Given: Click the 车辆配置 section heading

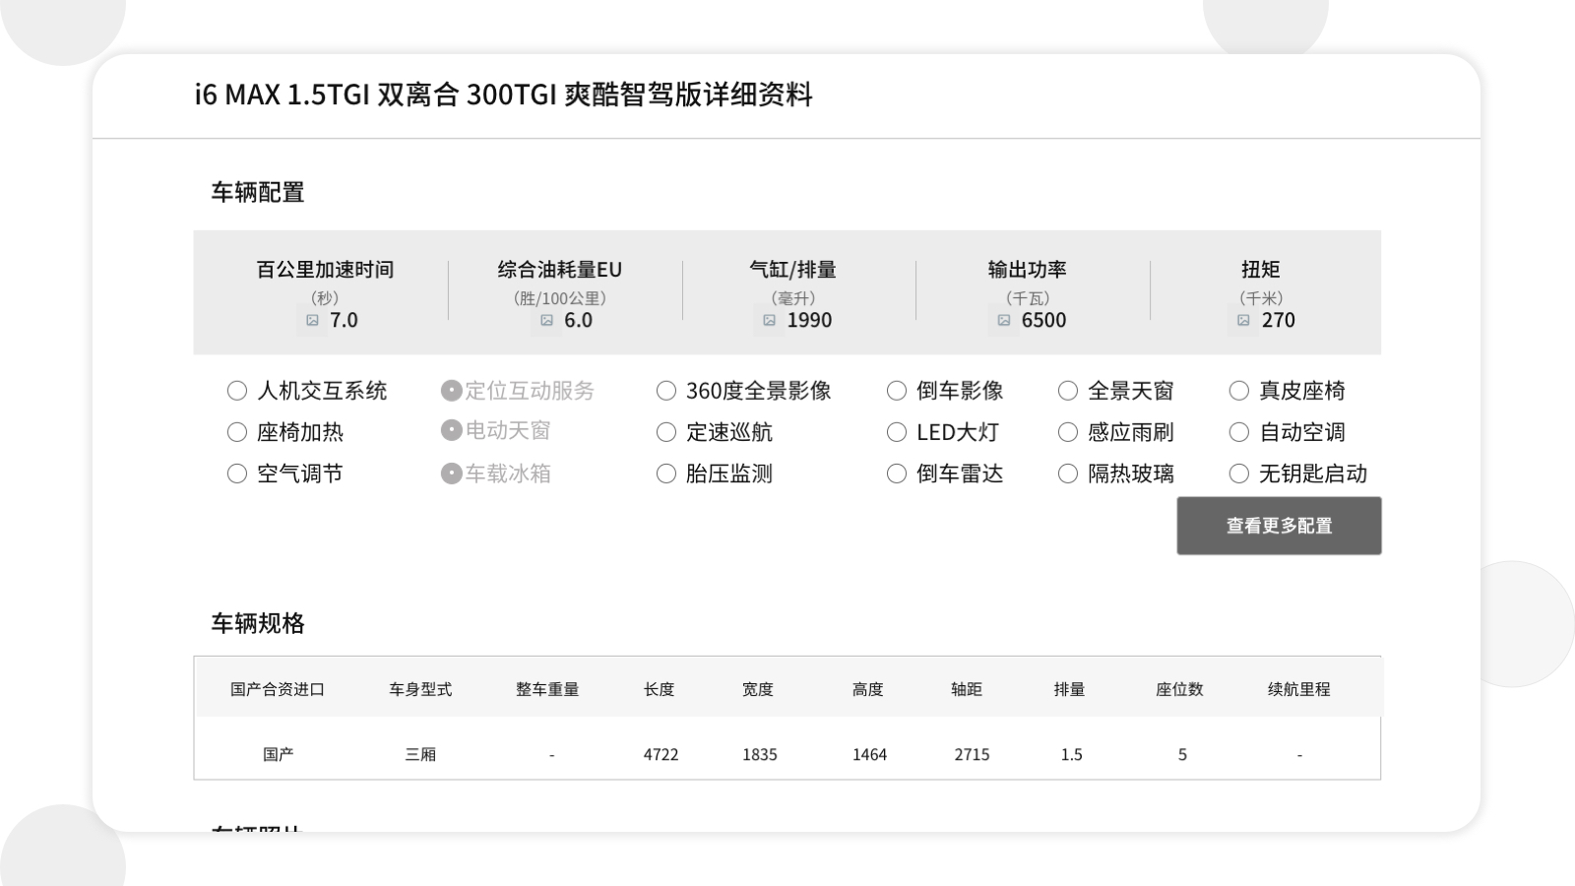Looking at the screenshot, I should (258, 192).
